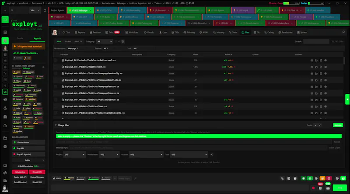Tick checkbox for CsoSelectorButton.xaml.cs row

(56, 60)
